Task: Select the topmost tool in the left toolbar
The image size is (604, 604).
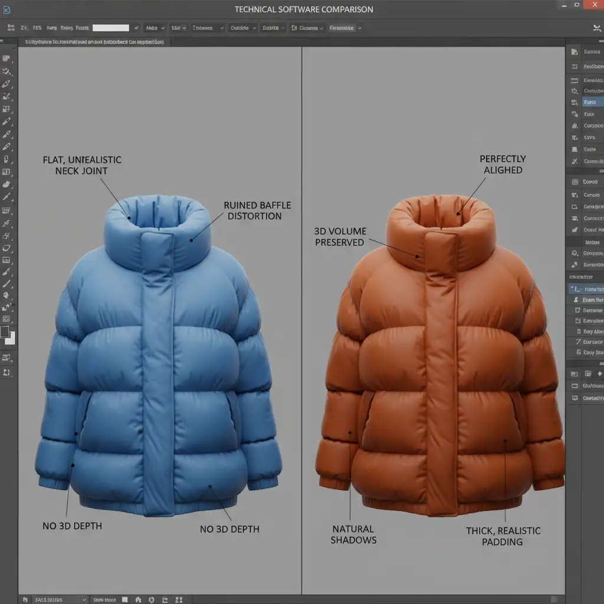Action: (x=6, y=60)
